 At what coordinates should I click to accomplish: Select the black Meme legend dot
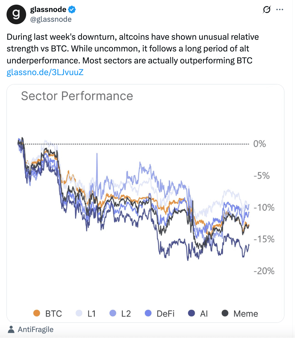[x=225, y=313]
